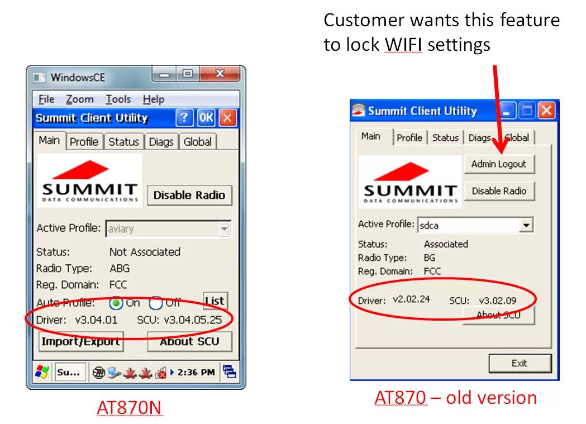Click 'Associated' status in old AT870 window
Screen dimensions: 586x424
(446, 244)
